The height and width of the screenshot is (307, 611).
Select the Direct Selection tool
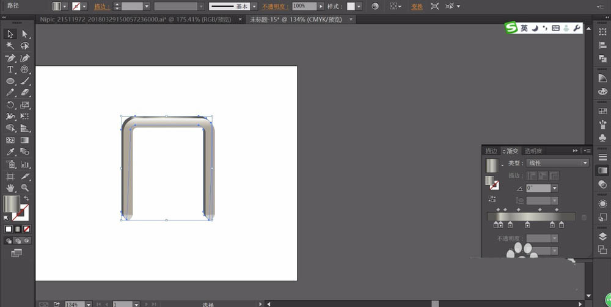[24, 34]
